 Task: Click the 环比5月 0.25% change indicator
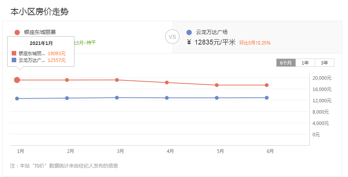(x=255, y=43)
